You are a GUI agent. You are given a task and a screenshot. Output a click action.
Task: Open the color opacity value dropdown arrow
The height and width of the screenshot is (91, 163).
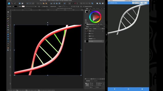tap(104, 24)
